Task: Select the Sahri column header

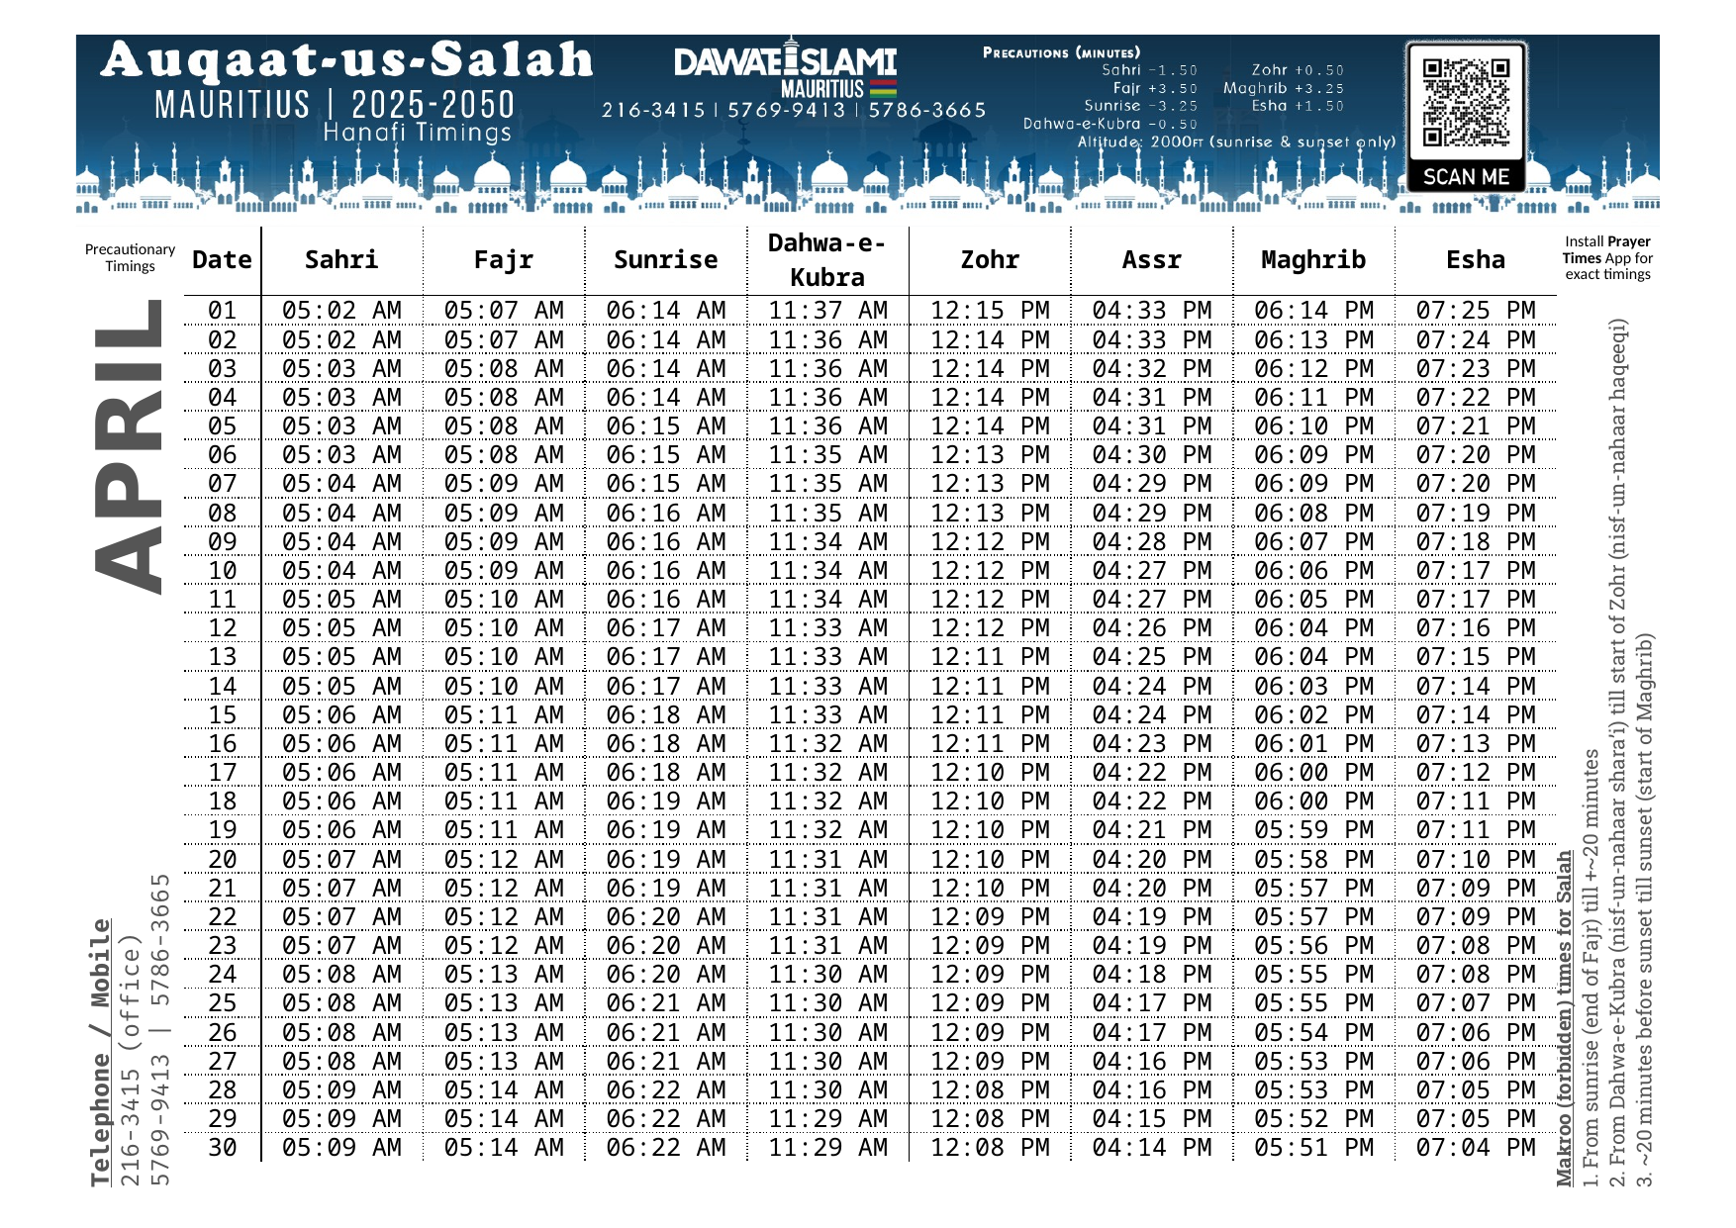Action: pos(341,260)
